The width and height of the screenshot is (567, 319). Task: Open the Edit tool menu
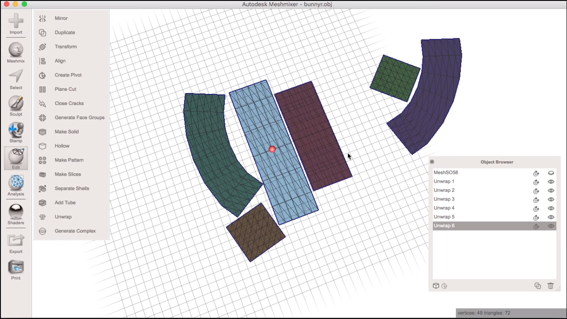point(16,159)
